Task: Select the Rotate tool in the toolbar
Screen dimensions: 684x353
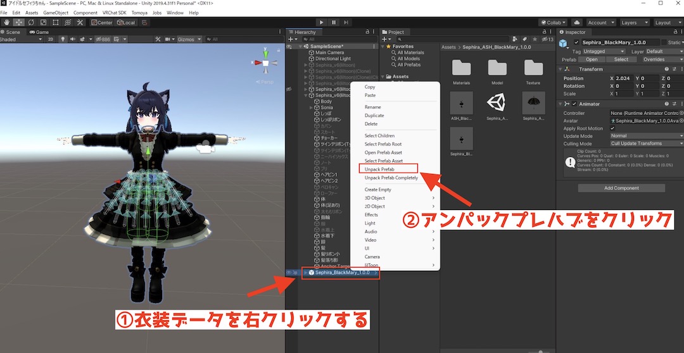Action: click(x=31, y=22)
